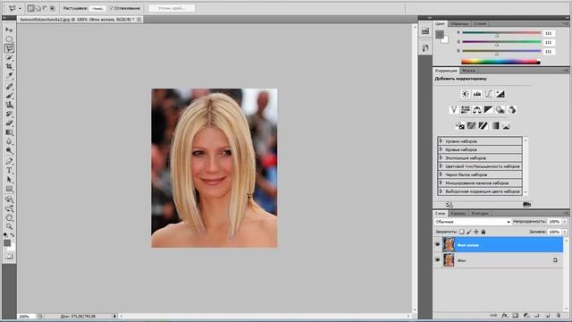The image size is (572, 322).
Task: Select the Pen tool
Action: tap(9, 161)
